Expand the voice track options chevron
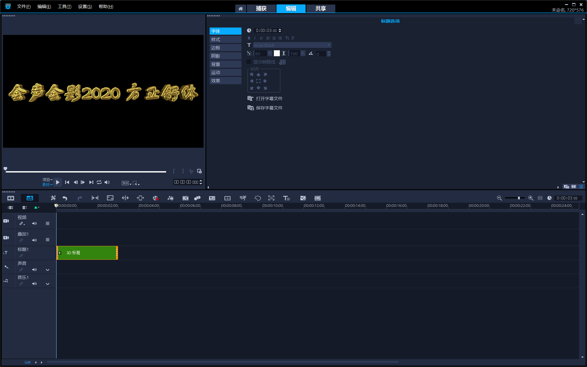Image resolution: width=587 pixels, height=367 pixels. (48, 270)
